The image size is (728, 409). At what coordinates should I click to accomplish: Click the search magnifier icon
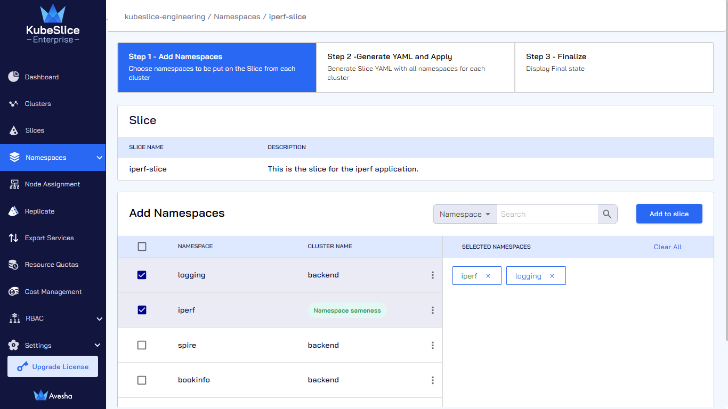pos(607,214)
